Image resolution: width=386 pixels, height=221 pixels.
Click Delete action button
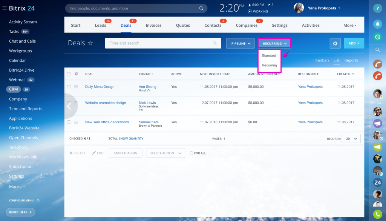click(x=78, y=153)
